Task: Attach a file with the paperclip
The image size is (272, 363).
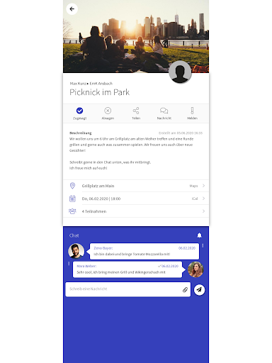Action: tap(185, 290)
